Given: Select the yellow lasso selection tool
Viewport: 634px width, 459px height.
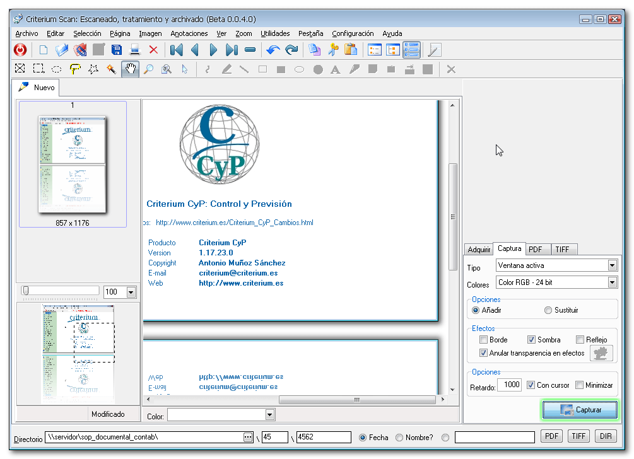Looking at the screenshot, I should 75,69.
